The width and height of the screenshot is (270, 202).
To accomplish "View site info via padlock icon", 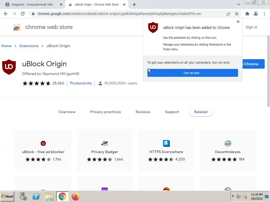I will tap(33, 14).
